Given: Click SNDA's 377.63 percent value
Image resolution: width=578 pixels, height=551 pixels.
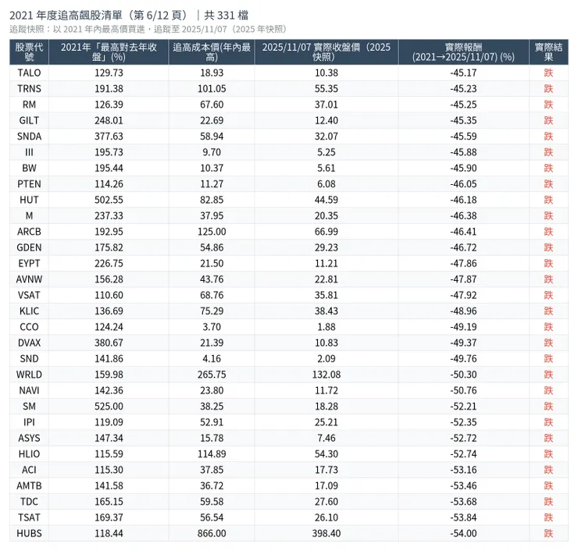Looking at the screenshot, I should tap(109, 137).
